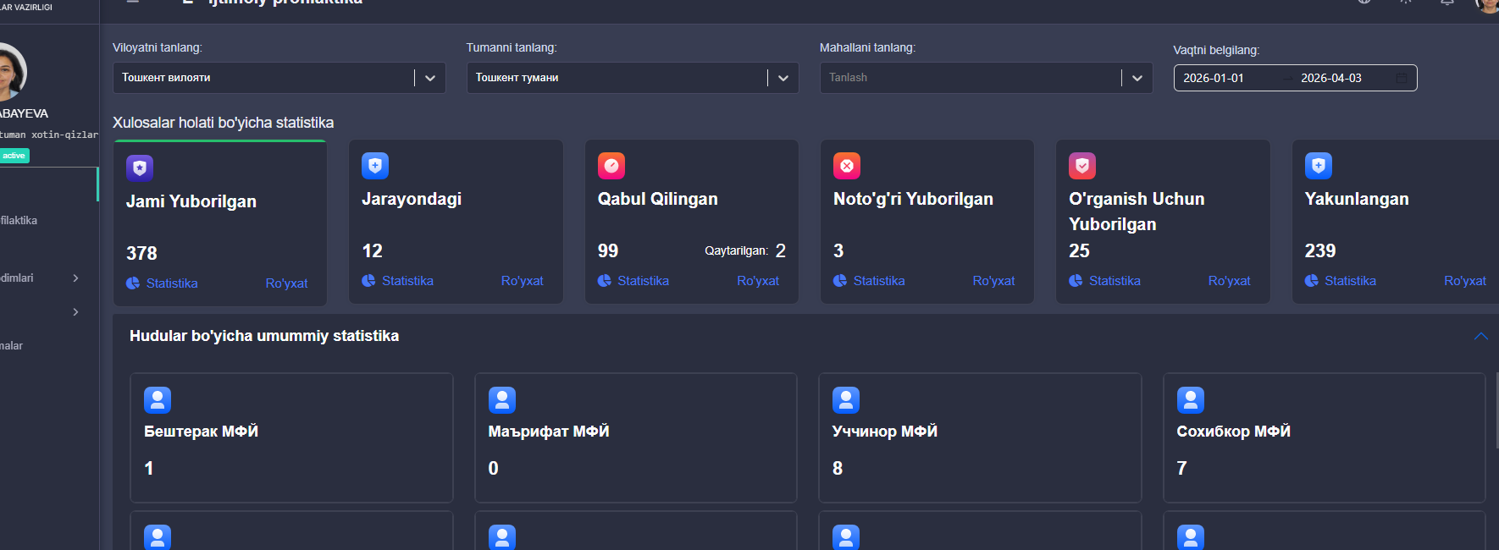1499x550 pixels.
Task: Click the pie chart icon in Qabul Qilingan card
Action: tap(605, 281)
